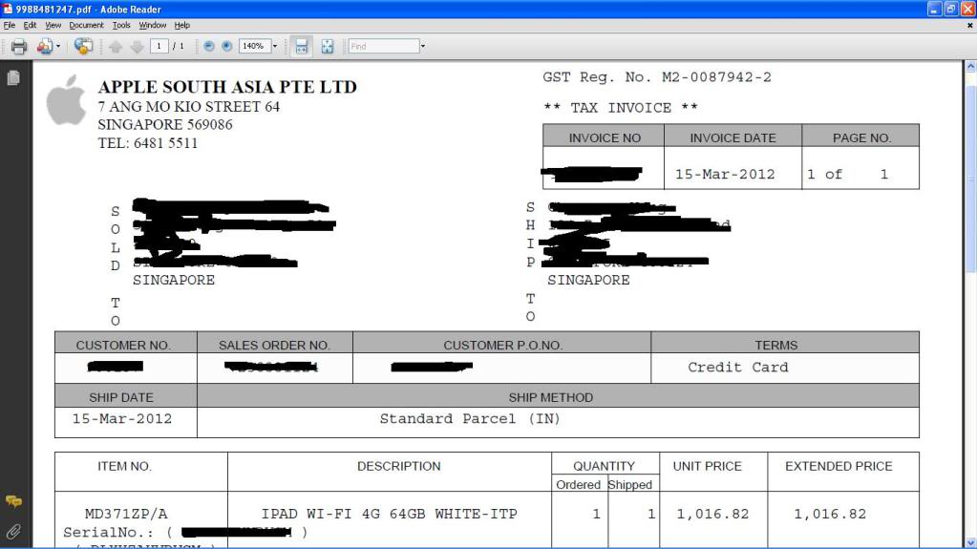Click the 'Credit Card' terms value
Viewport: 977px width, 549px height.
pyautogui.click(x=737, y=368)
